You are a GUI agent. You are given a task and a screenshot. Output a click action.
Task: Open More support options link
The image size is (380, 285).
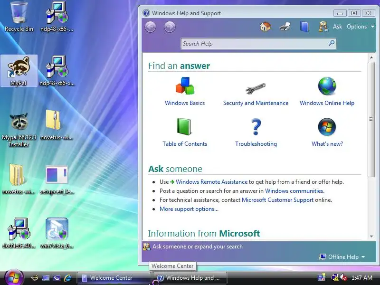coord(189,209)
